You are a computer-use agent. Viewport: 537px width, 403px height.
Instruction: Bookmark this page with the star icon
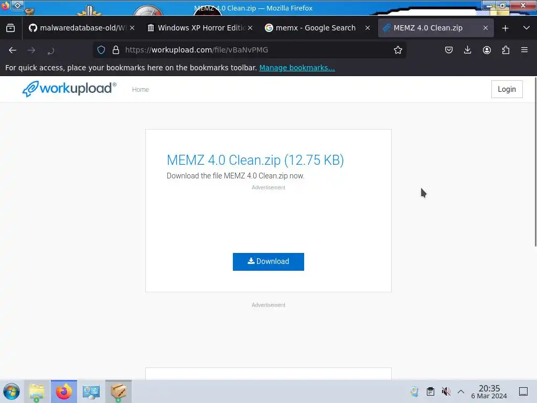pyautogui.click(x=398, y=50)
